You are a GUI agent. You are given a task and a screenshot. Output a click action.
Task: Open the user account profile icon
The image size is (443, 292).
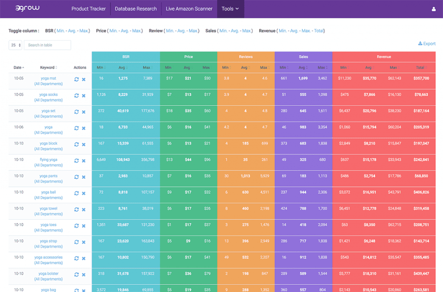click(x=433, y=9)
